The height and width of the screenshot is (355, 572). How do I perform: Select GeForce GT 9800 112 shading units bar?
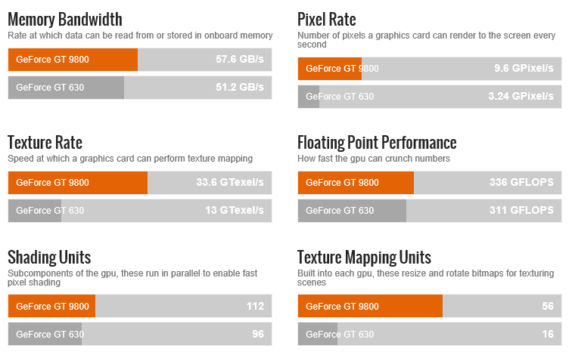(140, 306)
